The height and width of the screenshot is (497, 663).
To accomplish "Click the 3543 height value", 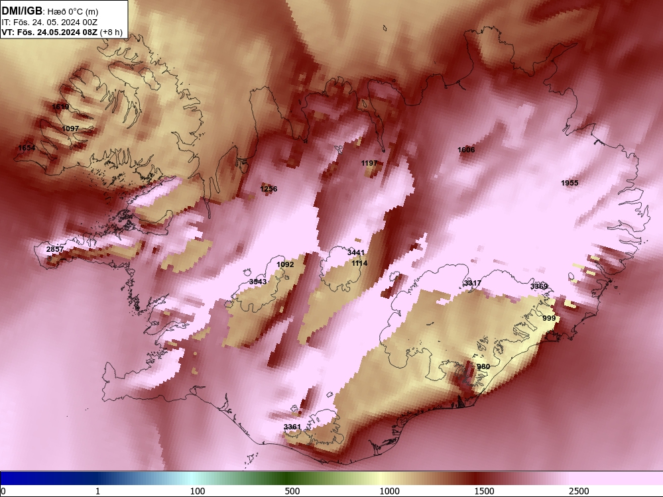I will pos(258,282).
